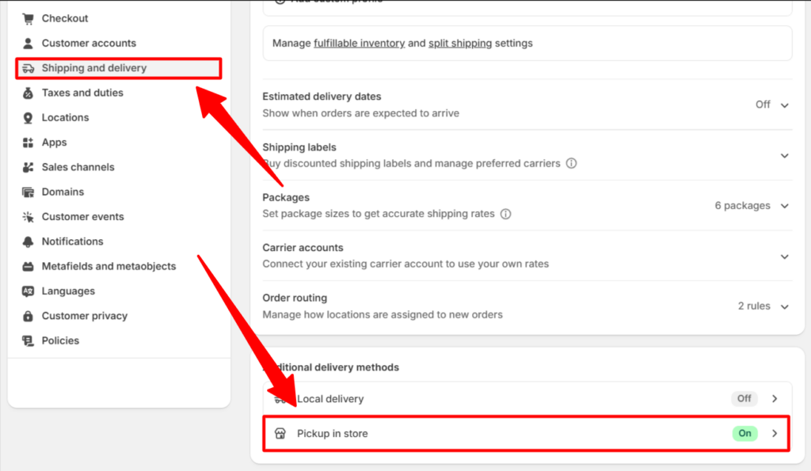811x471 pixels.
Task: Click the Checkout cart icon
Action: point(28,19)
